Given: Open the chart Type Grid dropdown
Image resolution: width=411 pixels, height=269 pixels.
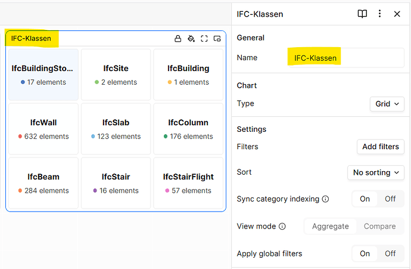Looking at the screenshot, I should coord(387,104).
